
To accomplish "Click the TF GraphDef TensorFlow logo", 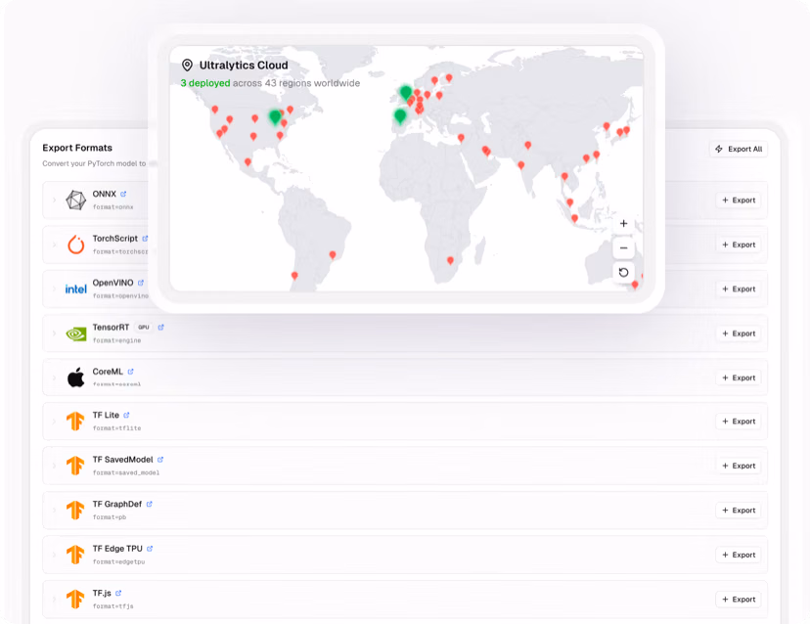I will (x=75, y=510).
